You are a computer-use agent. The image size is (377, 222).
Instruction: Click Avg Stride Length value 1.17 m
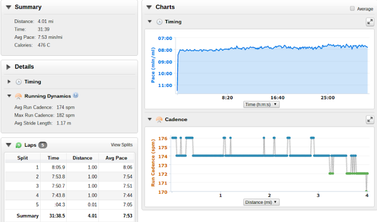64,123
